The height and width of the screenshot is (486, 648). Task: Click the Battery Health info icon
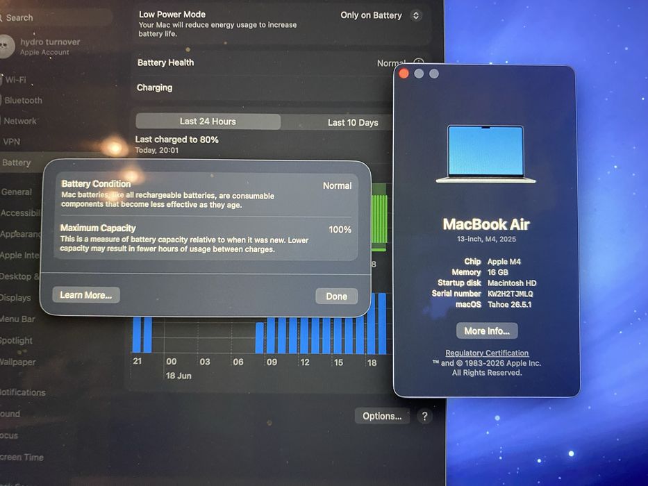pos(419,62)
